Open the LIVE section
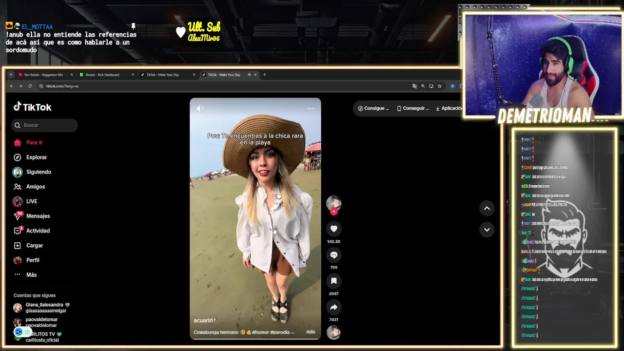The image size is (624, 351). pos(25,201)
